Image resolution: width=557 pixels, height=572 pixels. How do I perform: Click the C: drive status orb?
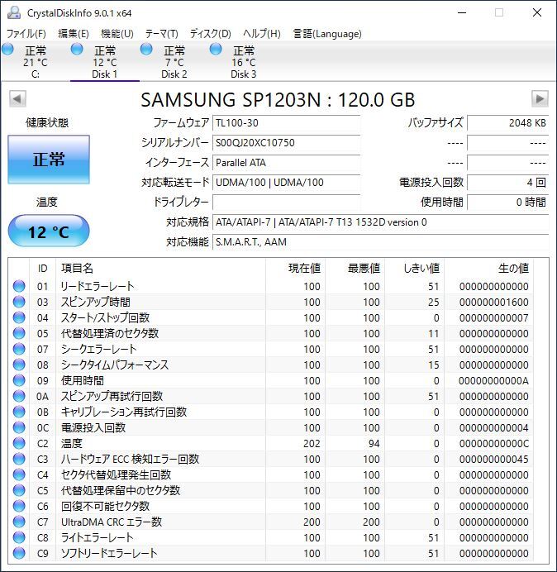7,49
